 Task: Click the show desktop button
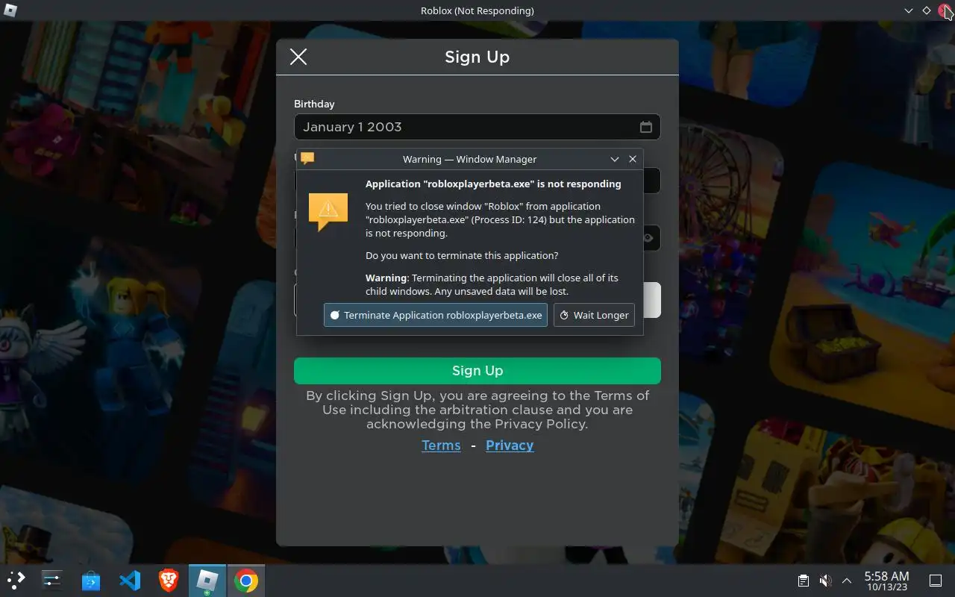click(935, 581)
